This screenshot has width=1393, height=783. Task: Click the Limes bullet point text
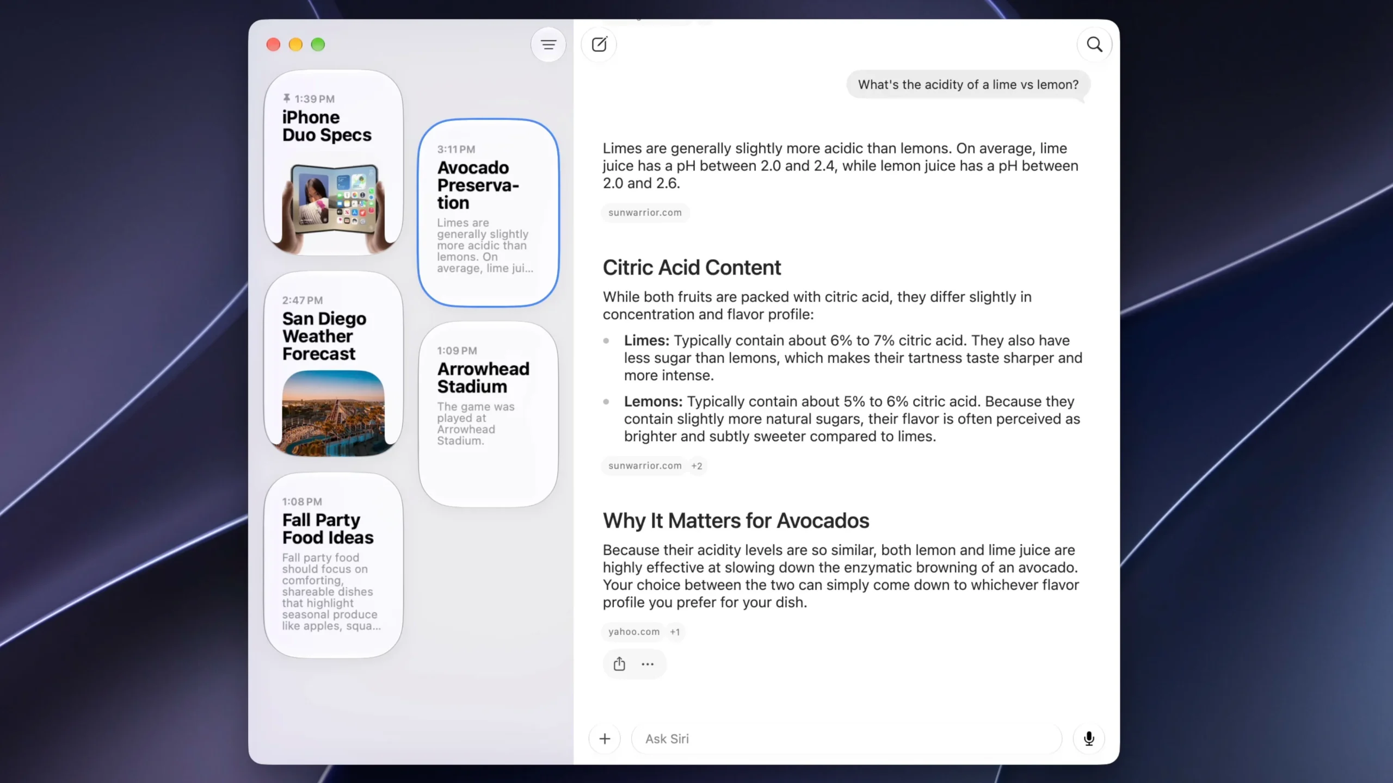[853, 358]
